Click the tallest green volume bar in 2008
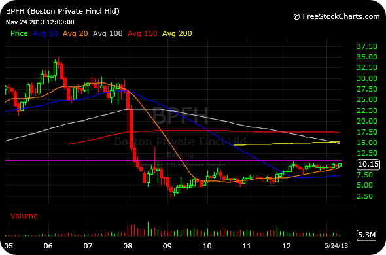Viewport: 386px width, 255px height. 149,229
